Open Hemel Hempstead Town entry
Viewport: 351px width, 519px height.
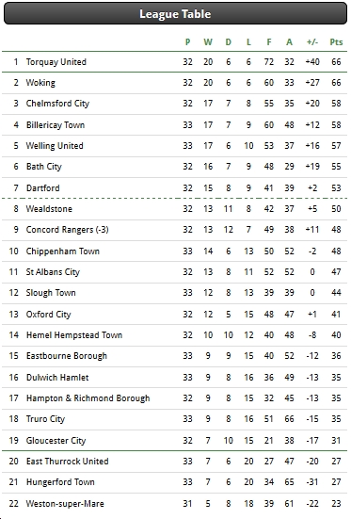(x=74, y=335)
